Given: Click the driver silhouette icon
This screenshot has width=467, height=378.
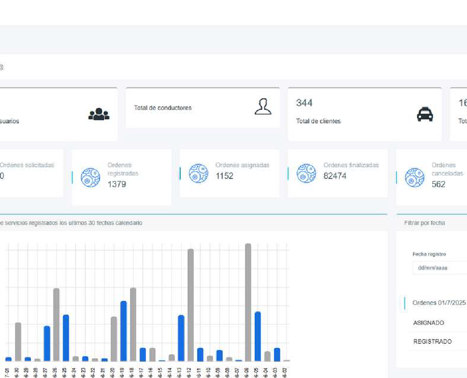Looking at the screenshot, I should click(x=263, y=106).
